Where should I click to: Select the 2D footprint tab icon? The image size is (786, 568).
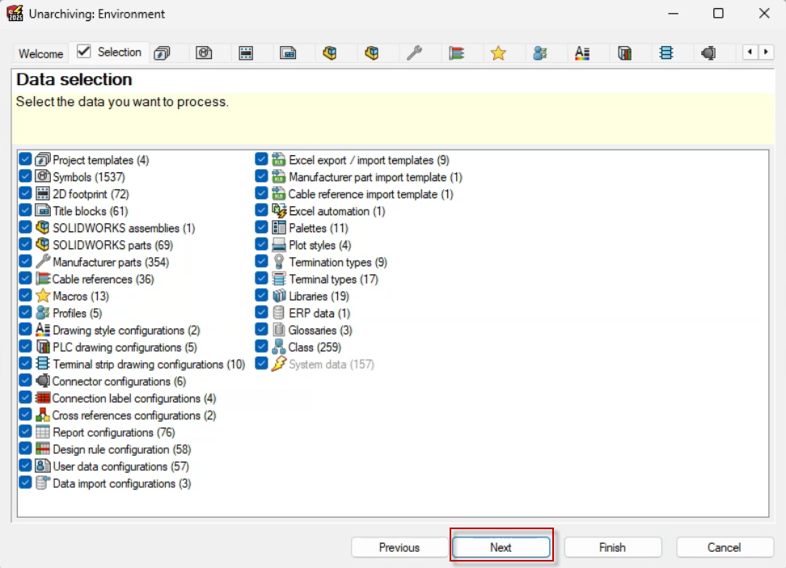click(x=246, y=53)
